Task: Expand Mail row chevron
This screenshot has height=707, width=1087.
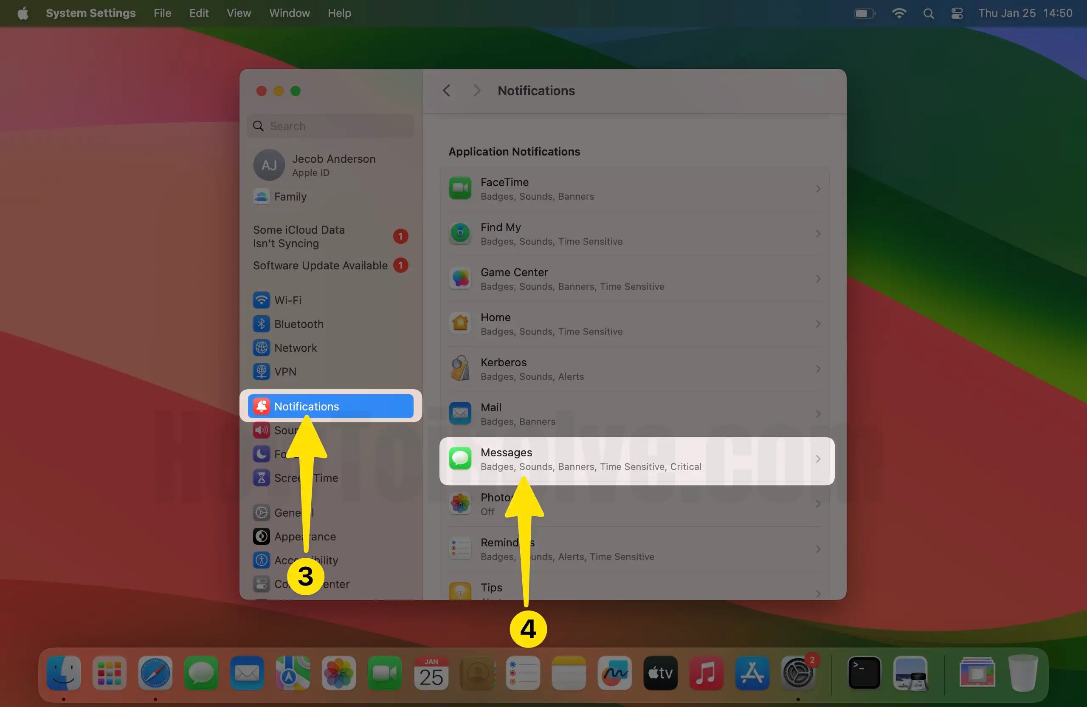Action: point(818,413)
